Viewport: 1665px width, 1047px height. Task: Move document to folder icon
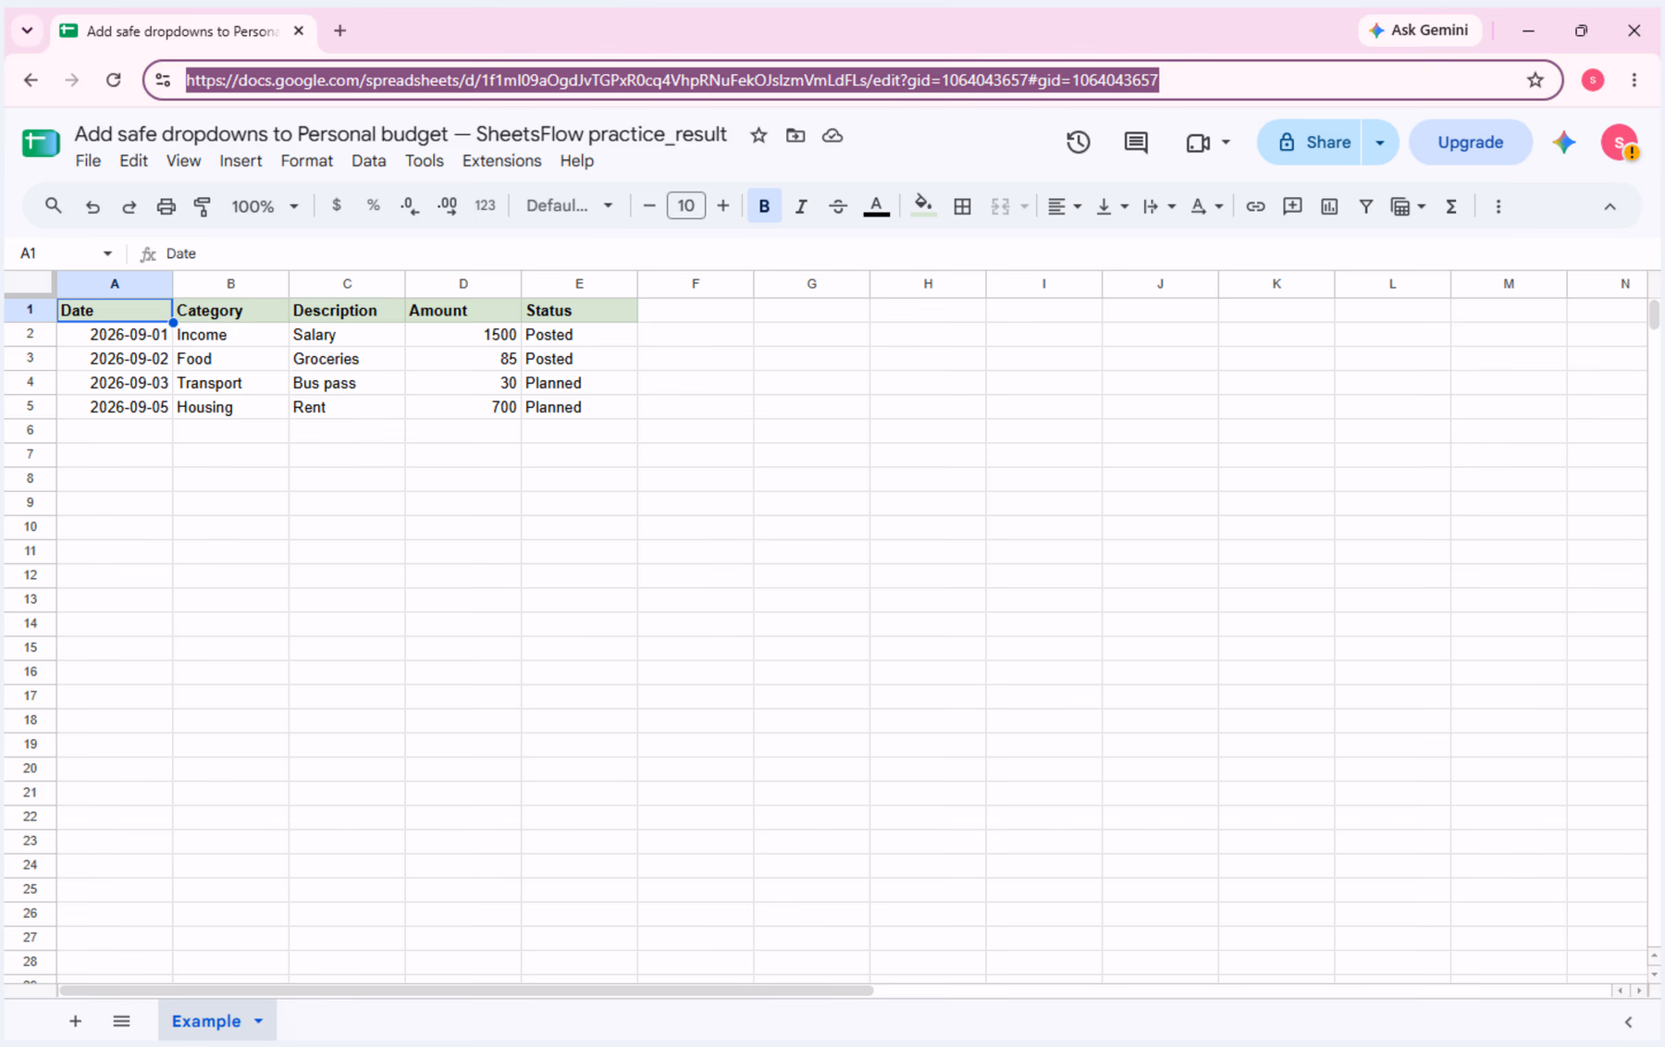(x=795, y=135)
